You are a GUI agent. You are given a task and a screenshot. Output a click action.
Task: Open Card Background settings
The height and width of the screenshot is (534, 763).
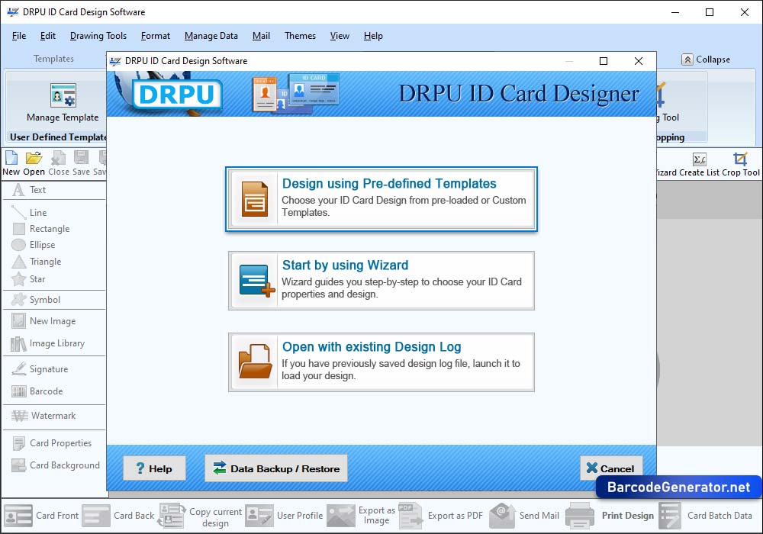pyautogui.click(x=56, y=465)
